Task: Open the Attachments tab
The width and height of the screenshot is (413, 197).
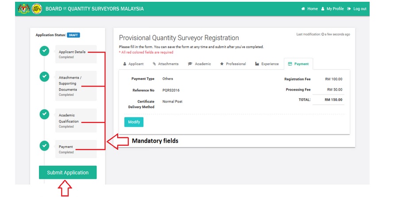Action: 166,64
